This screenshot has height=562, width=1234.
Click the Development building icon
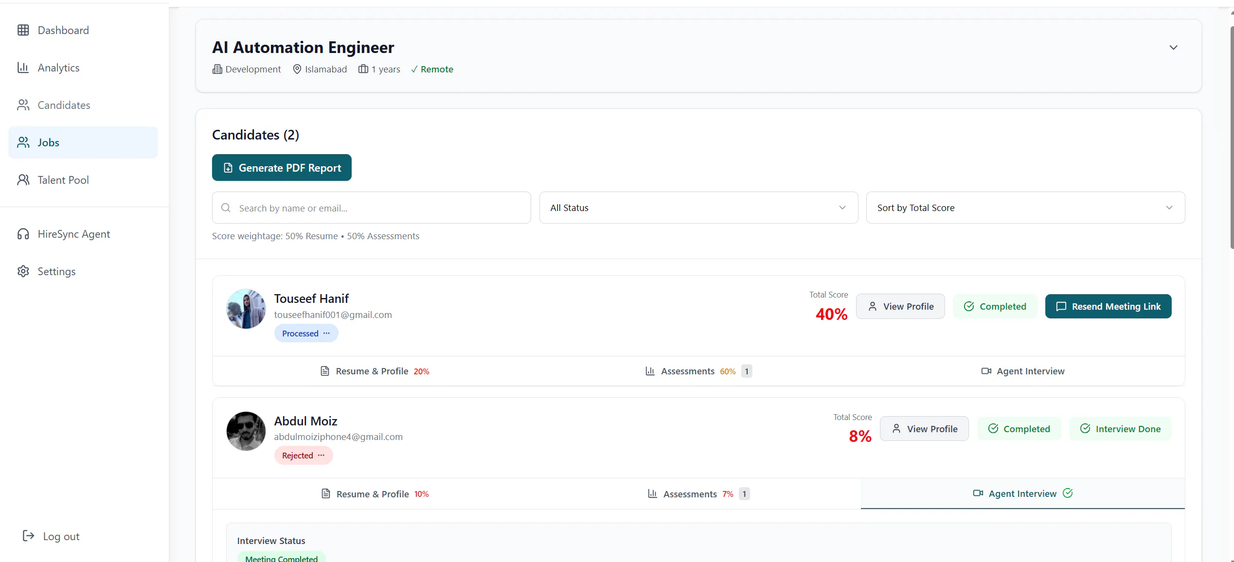pos(217,69)
